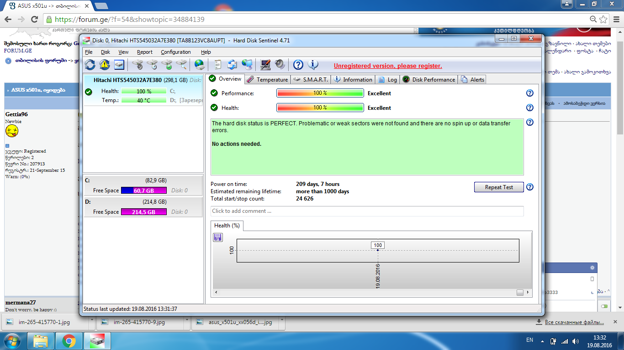Open Windows Explorer from the taskbar
This screenshot has width=624, height=350.
[x=41, y=341]
